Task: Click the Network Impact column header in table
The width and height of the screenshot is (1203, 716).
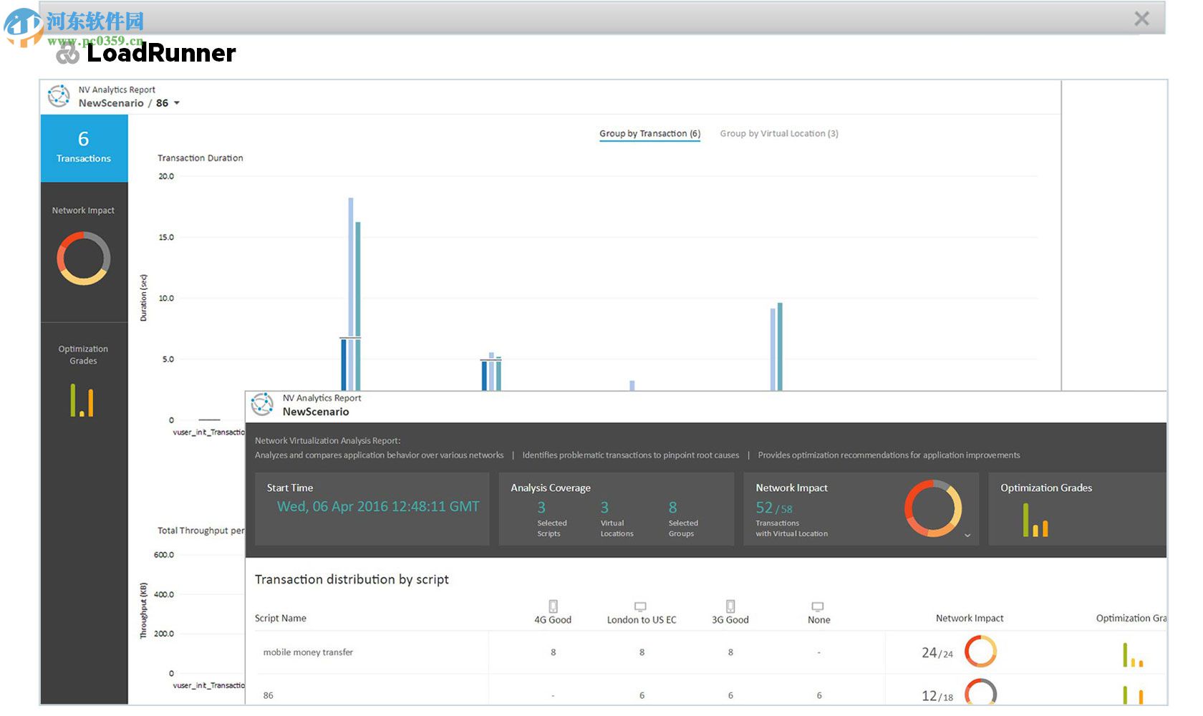Action: [970, 619]
